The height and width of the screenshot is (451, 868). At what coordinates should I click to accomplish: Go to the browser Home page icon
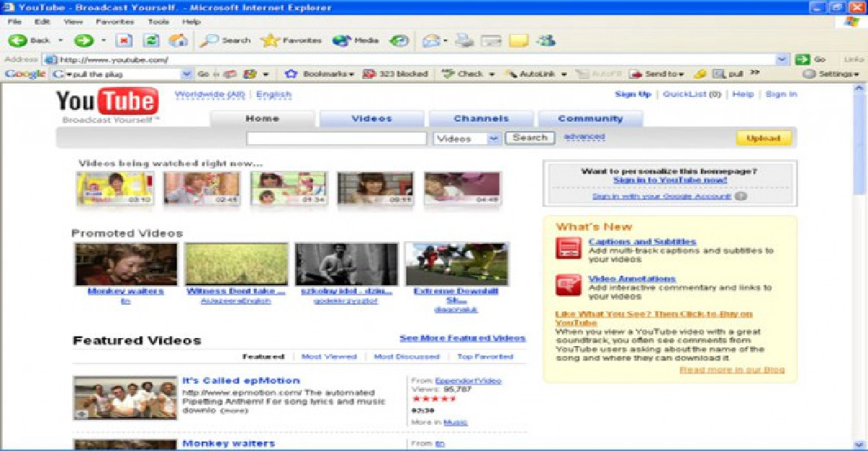pos(177,41)
